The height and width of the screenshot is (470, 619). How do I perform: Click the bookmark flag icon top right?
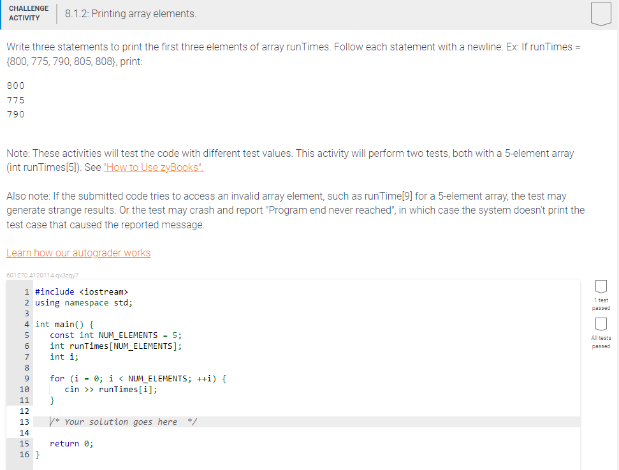pos(600,14)
